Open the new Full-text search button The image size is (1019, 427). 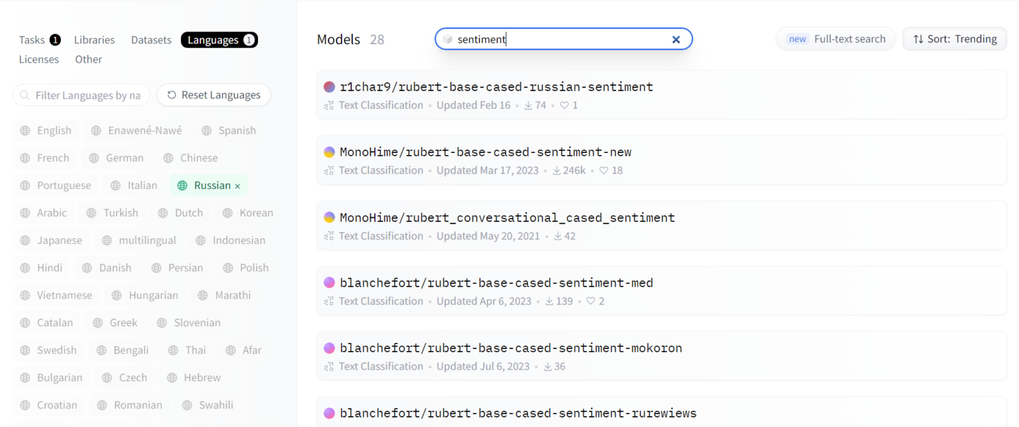coord(835,39)
